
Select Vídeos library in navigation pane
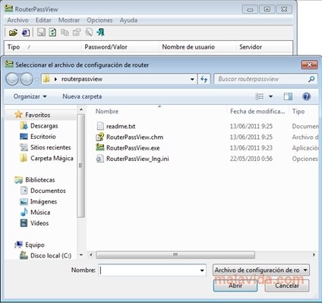tap(39, 223)
